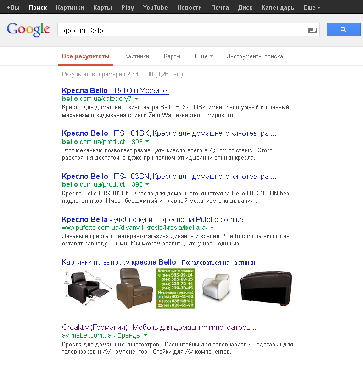Click green URL bello.com.ua/product11393
Viewport: 363px width, 367px height.
click(x=102, y=142)
